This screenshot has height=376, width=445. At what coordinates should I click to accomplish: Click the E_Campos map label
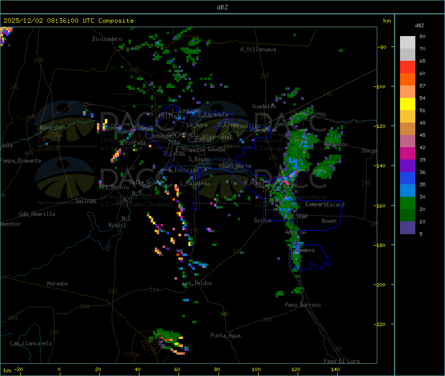(336, 144)
